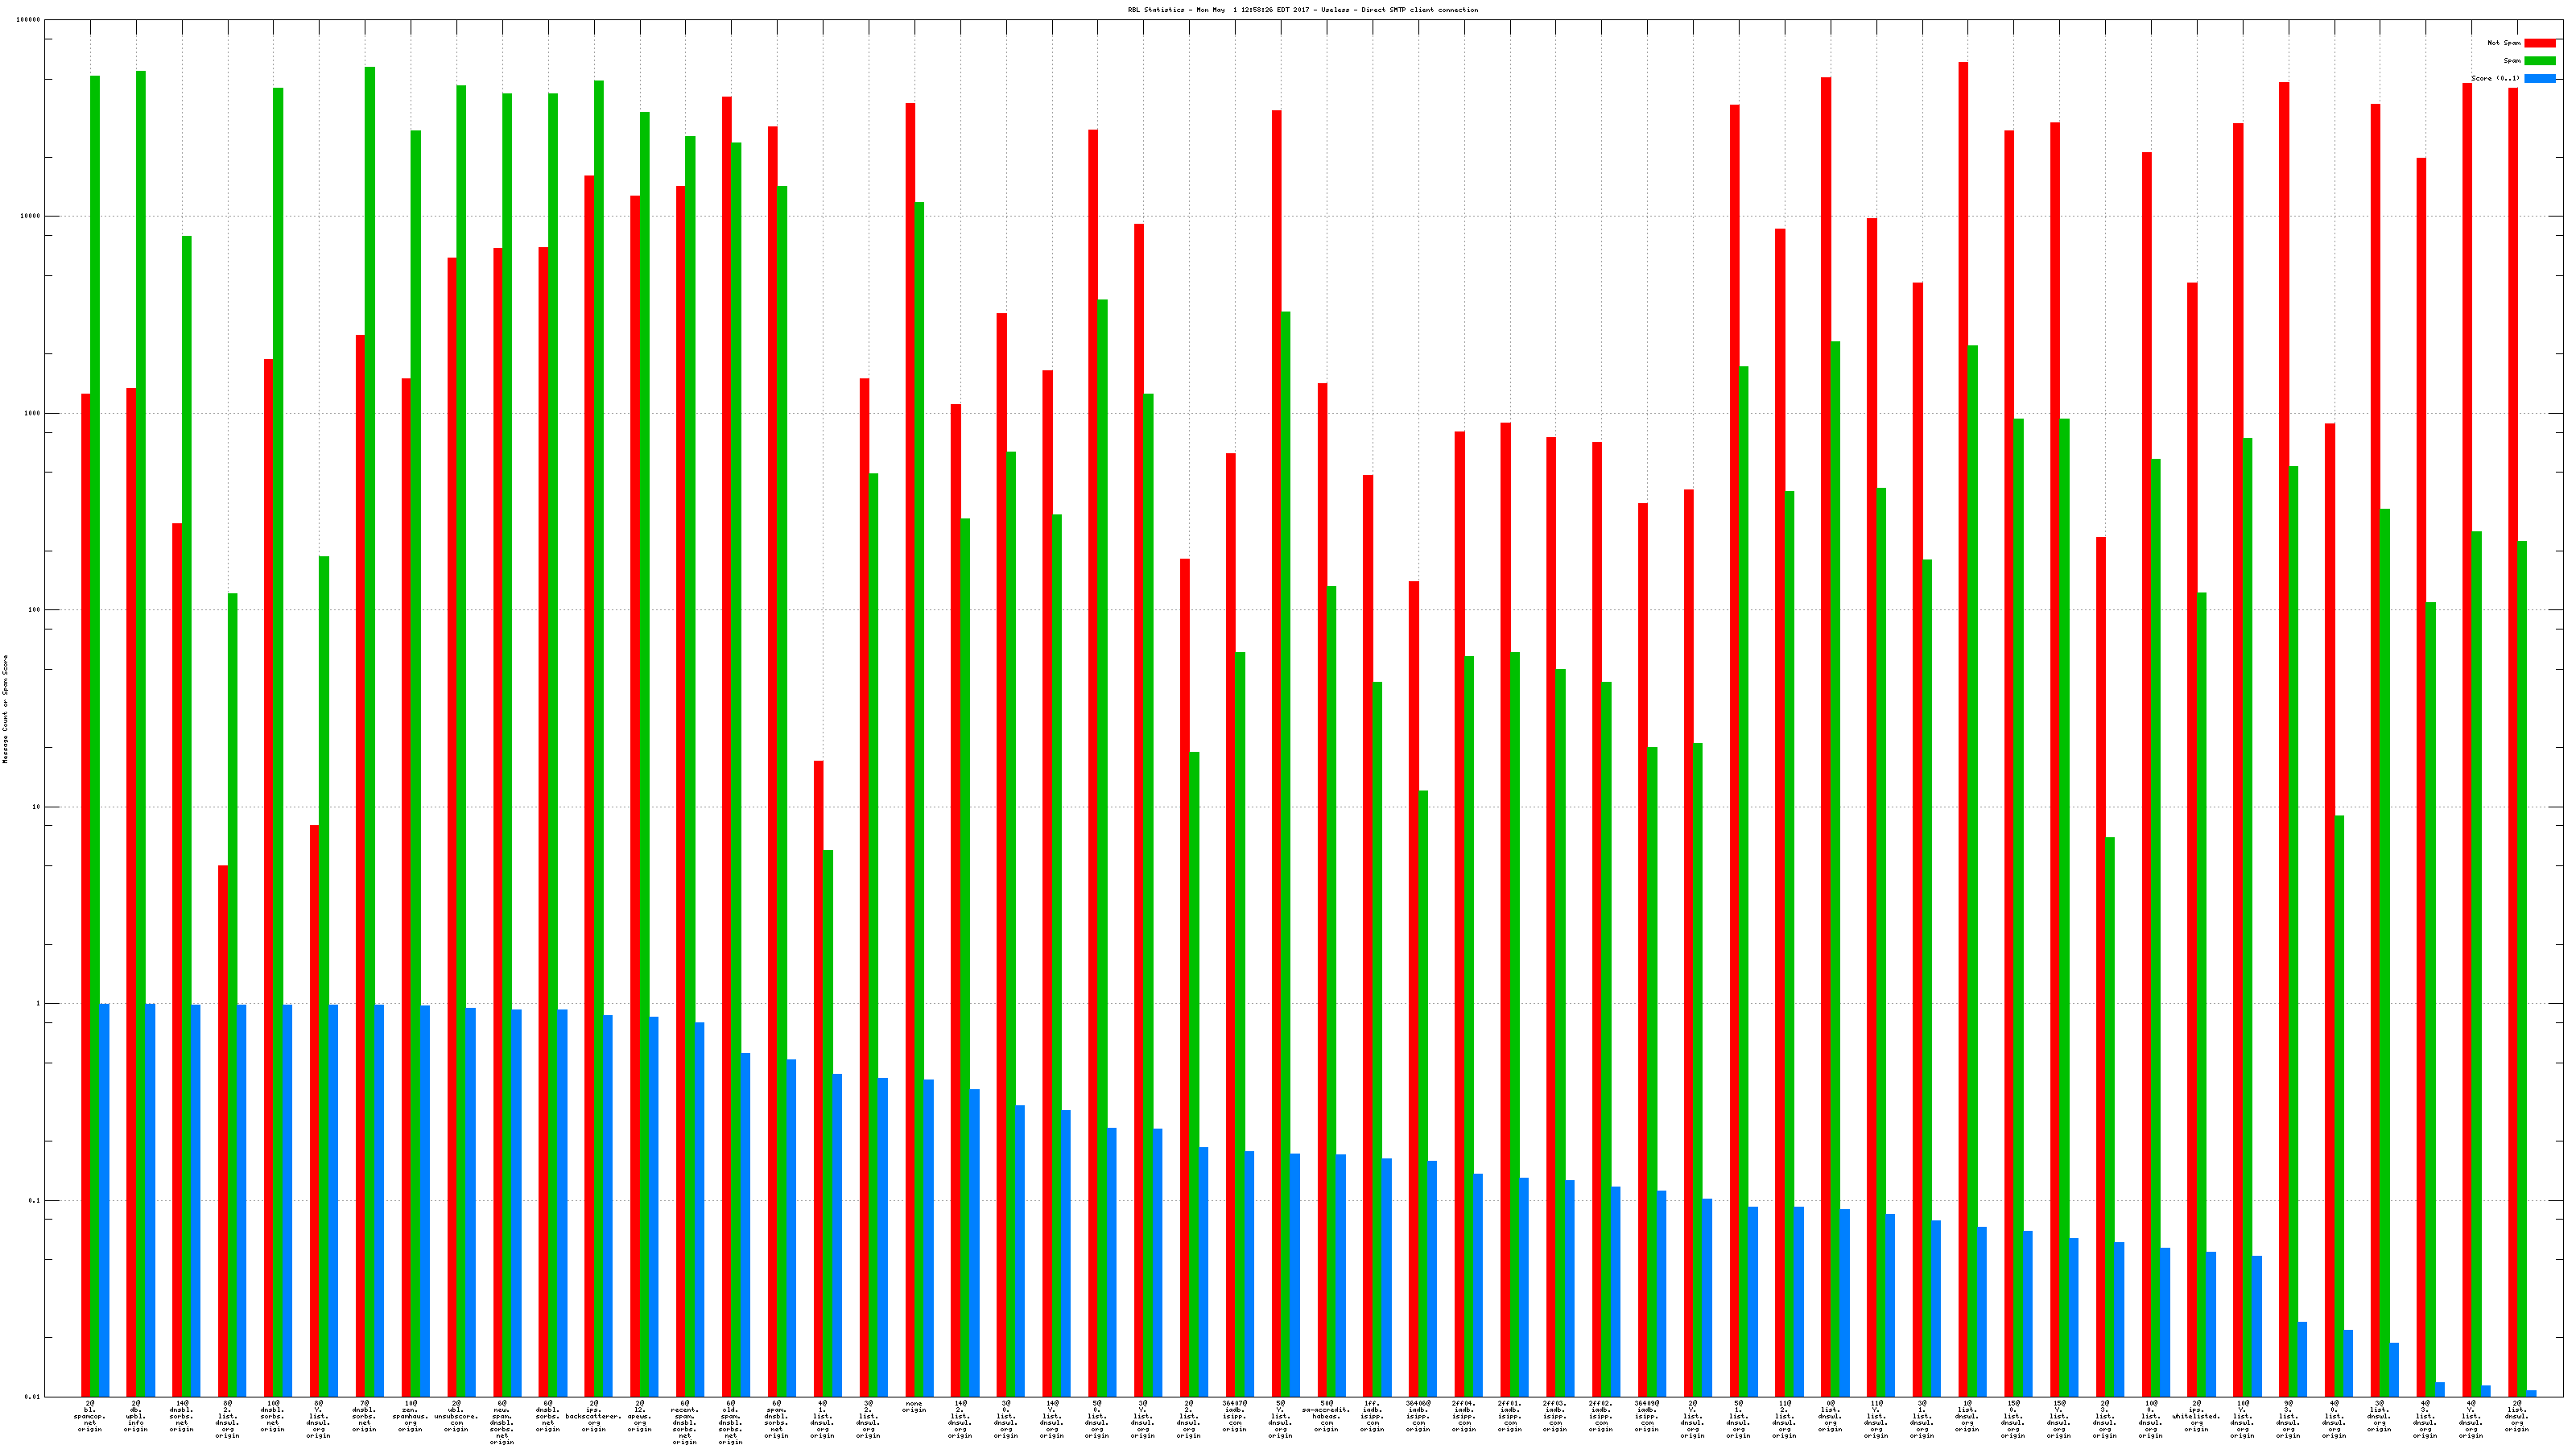Click the ubl.unsubscore.com origin axis label
This screenshot has width=2576, height=1449.
(x=456, y=1416)
